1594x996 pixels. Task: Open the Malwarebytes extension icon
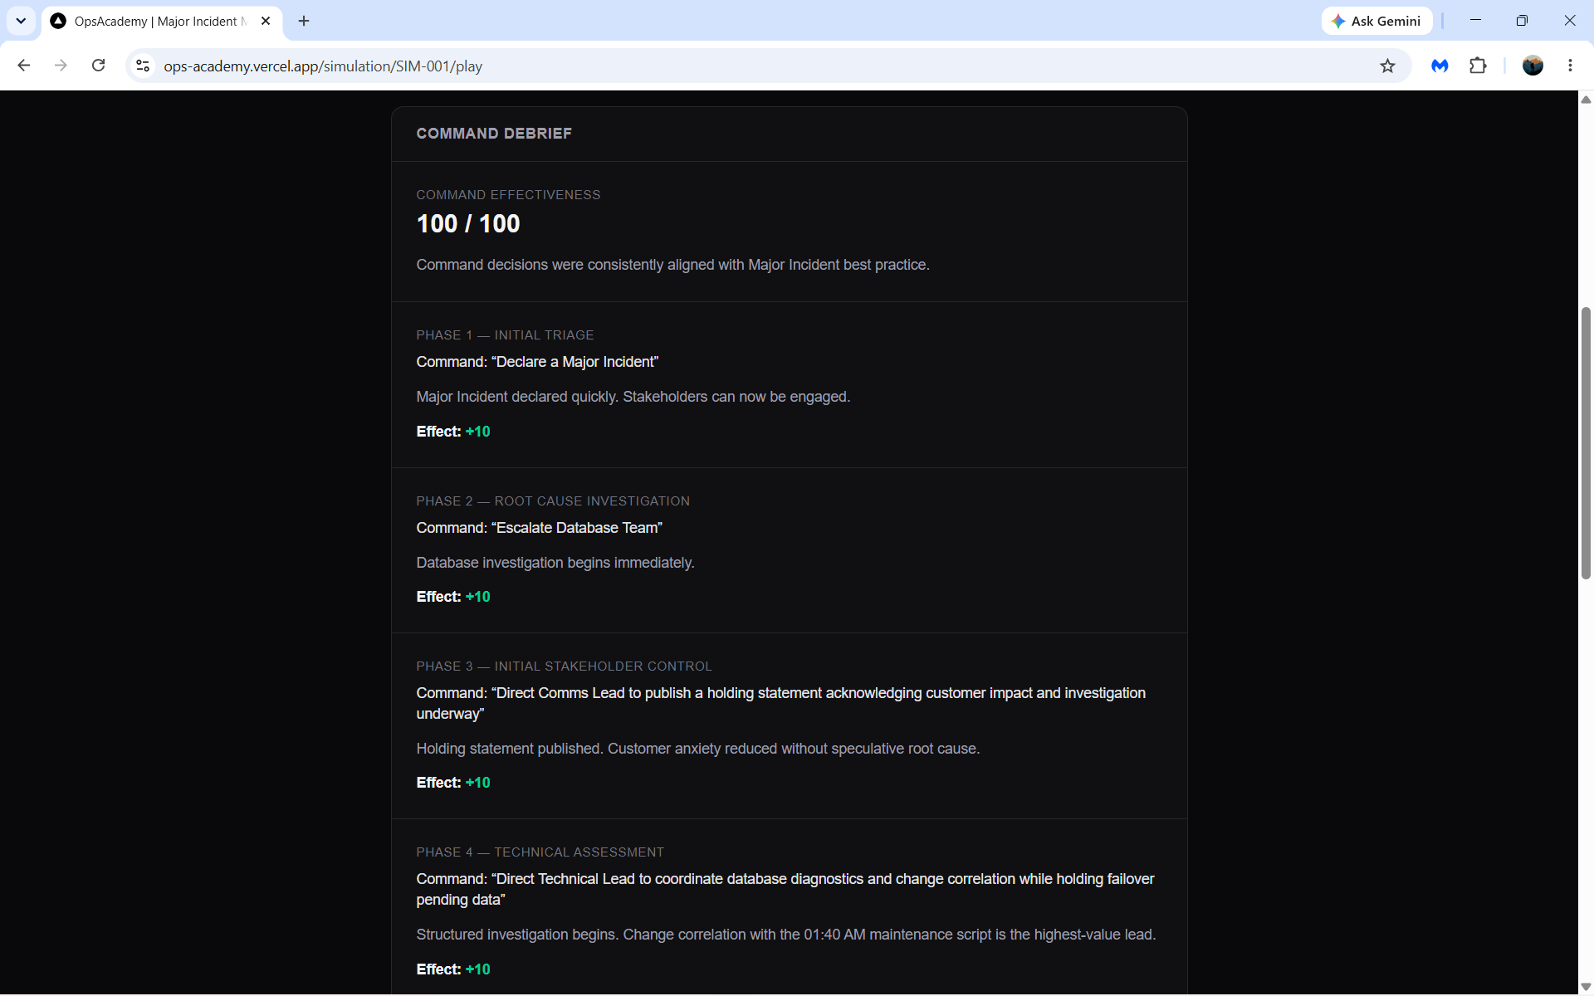point(1440,66)
